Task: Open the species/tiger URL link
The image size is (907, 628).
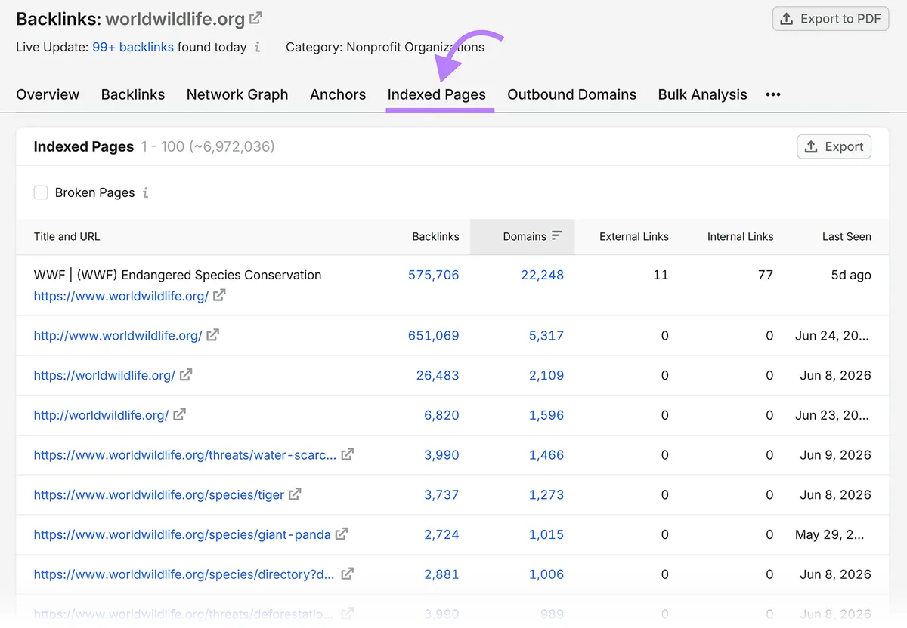Action: click(159, 494)
